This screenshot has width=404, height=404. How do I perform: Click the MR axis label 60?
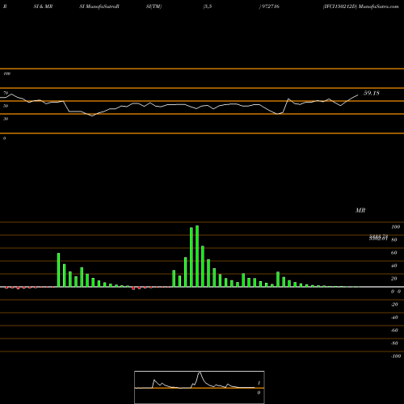[393, 253]
